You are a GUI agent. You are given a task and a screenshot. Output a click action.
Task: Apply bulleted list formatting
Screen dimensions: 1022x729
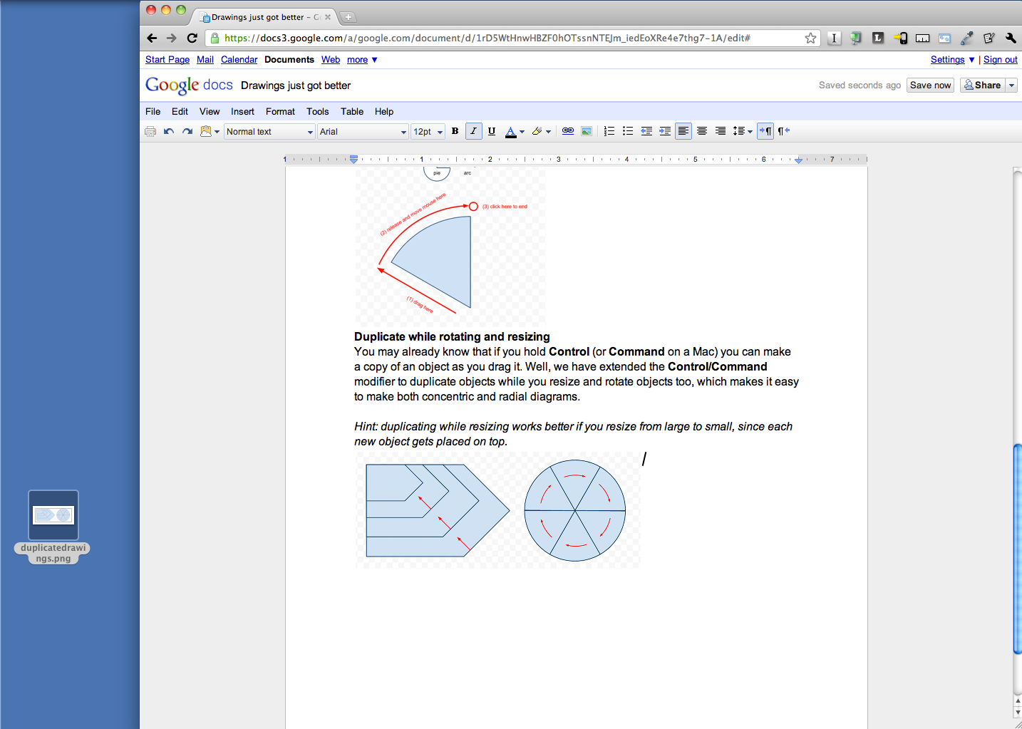pos(628,131)
